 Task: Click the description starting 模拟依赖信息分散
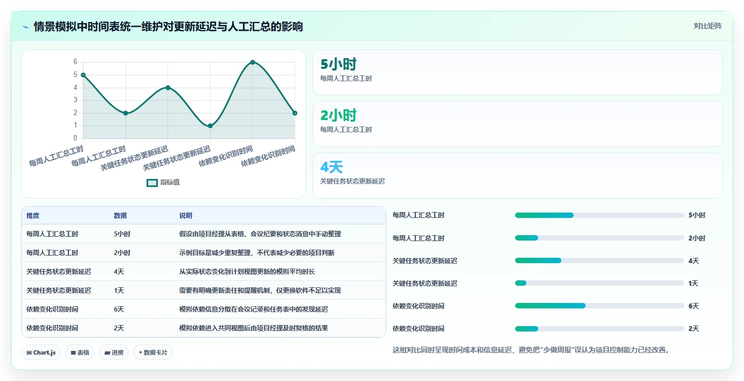254,309
